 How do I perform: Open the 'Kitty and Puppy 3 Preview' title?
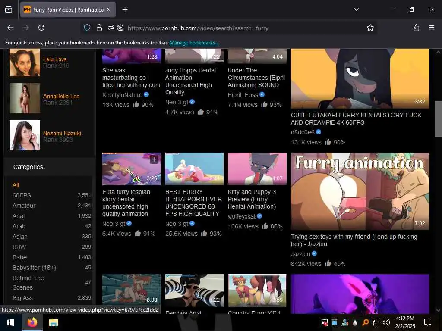pos(252,199)
